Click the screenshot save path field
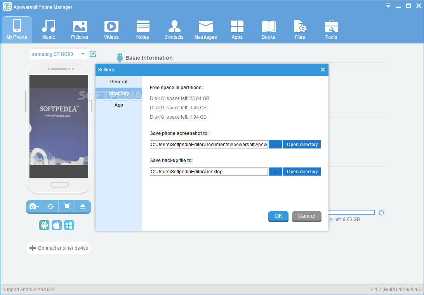Image resolution: width=424 pixels, height=295 pixels. click(209, 144)
